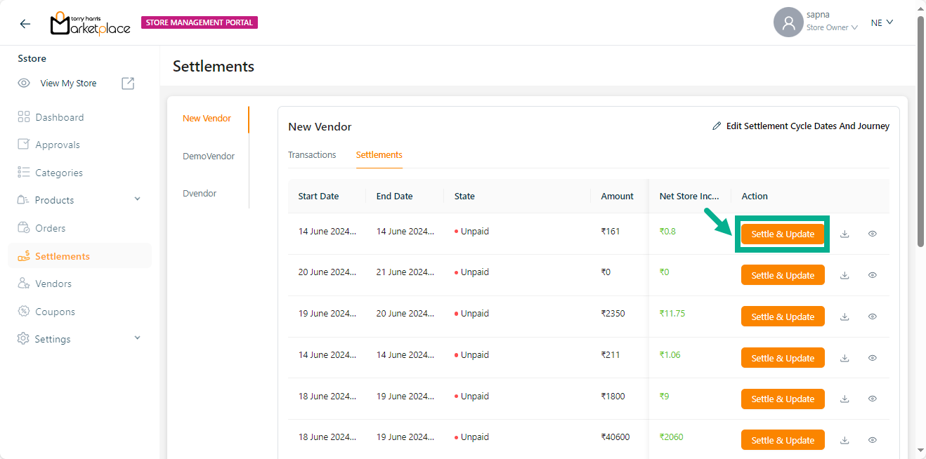Click the user avatar icon

tap(788, 22)
